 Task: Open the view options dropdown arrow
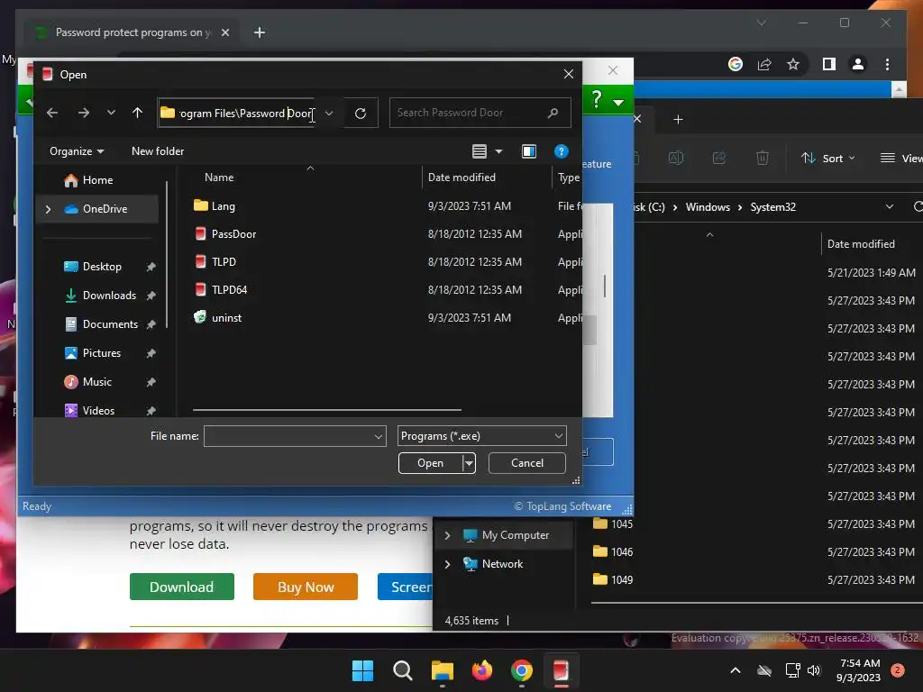[x=498, y=151]
